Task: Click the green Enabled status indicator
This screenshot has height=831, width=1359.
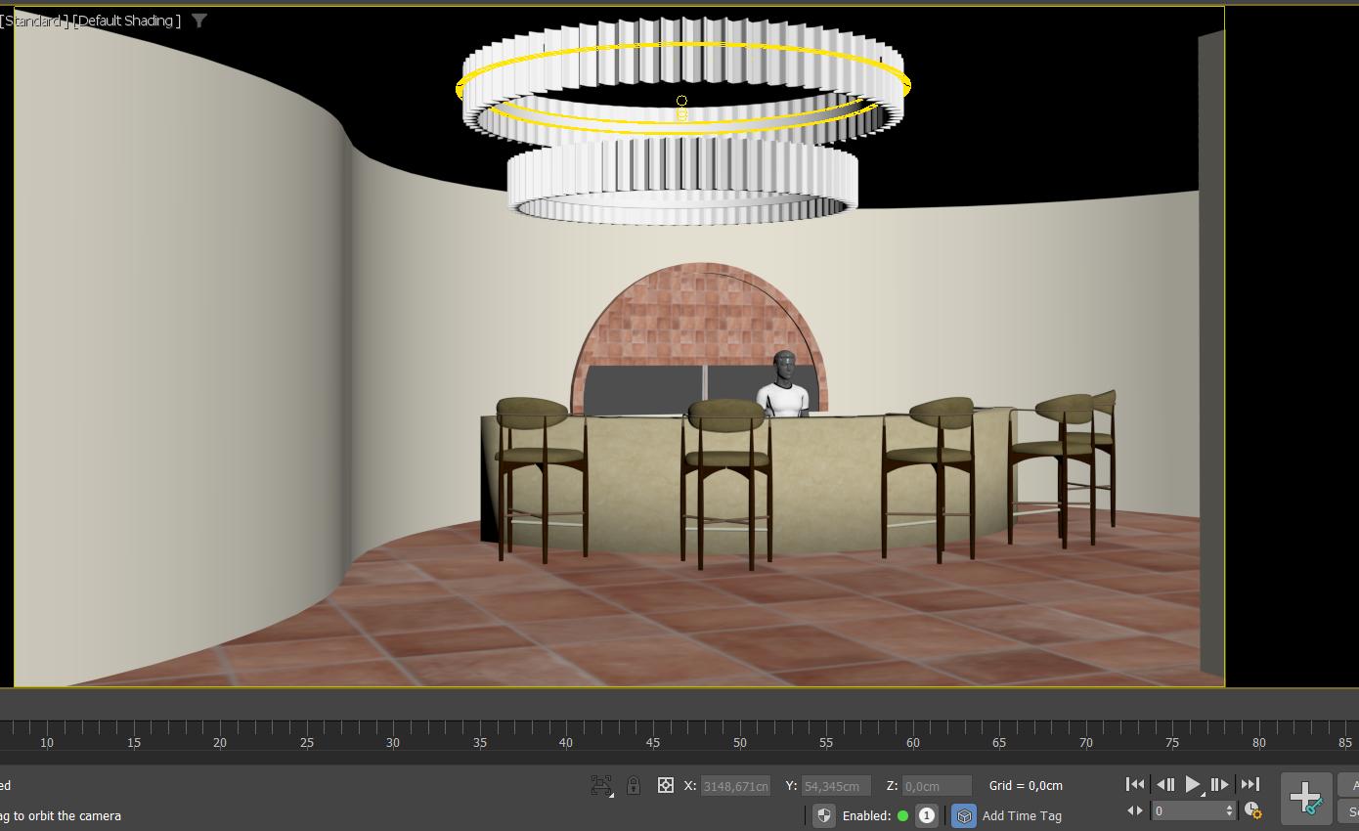Action: pyautogui.click(x=902, y=815)
